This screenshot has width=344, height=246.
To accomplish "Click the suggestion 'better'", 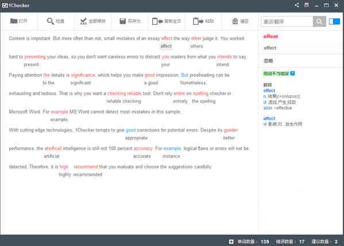I will tap(229, 138).
